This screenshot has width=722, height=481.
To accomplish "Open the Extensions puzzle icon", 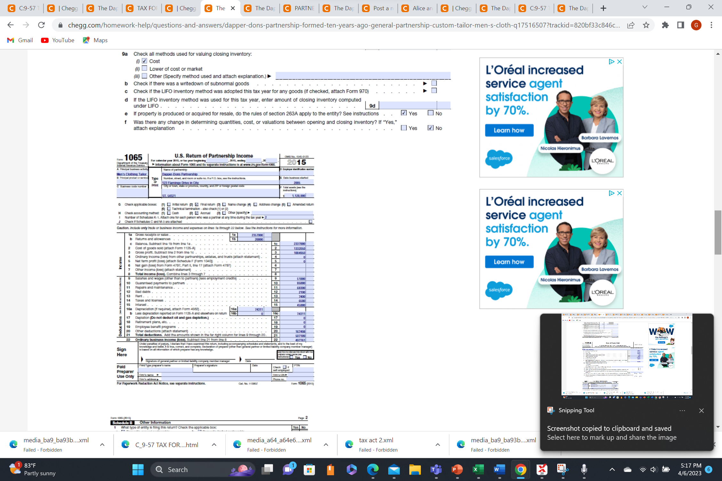I will point(665,25).
